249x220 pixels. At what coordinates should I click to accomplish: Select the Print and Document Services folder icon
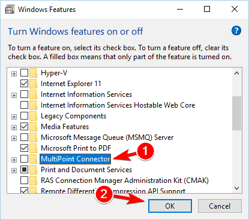click(33, 170)
